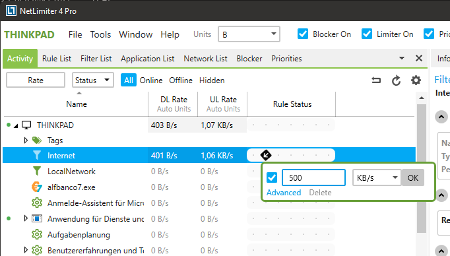Select the Activity tab
Image resolution: width=450 pixels, height=256 pixels.
tap(20, 59)
